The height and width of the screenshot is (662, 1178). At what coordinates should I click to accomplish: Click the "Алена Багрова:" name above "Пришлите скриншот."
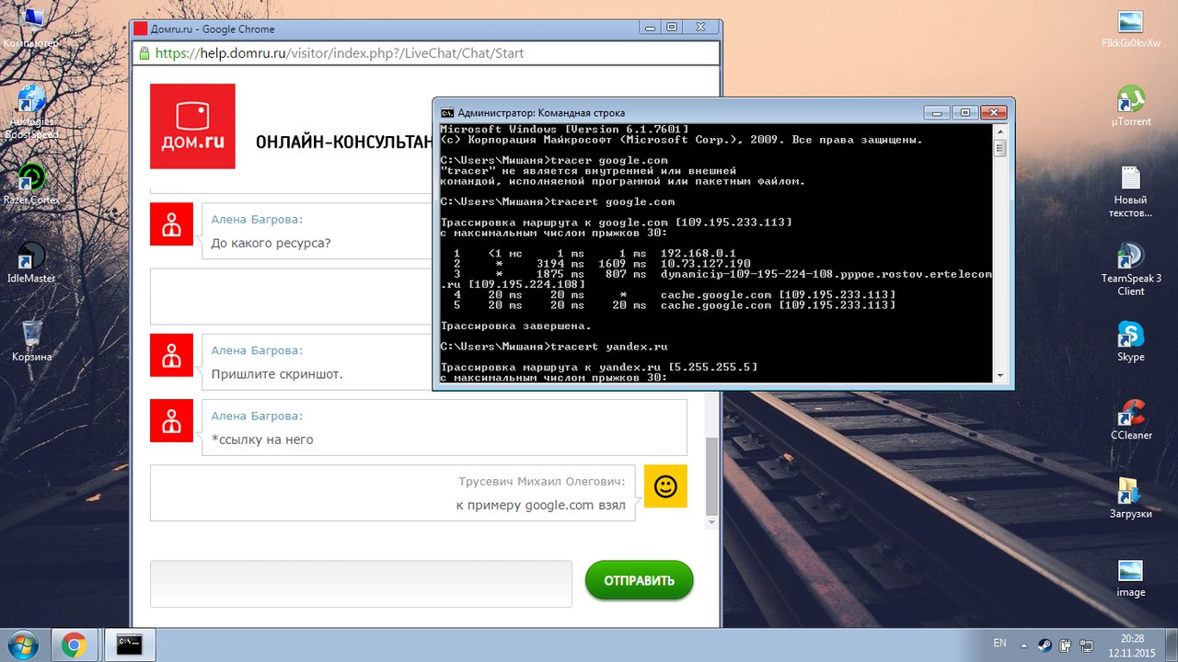point(257,350)
